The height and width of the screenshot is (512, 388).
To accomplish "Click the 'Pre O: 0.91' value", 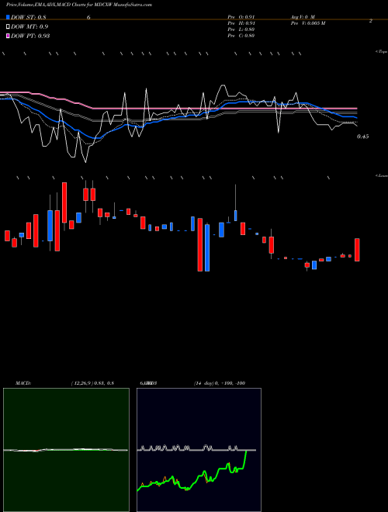I will pos(241,17).
